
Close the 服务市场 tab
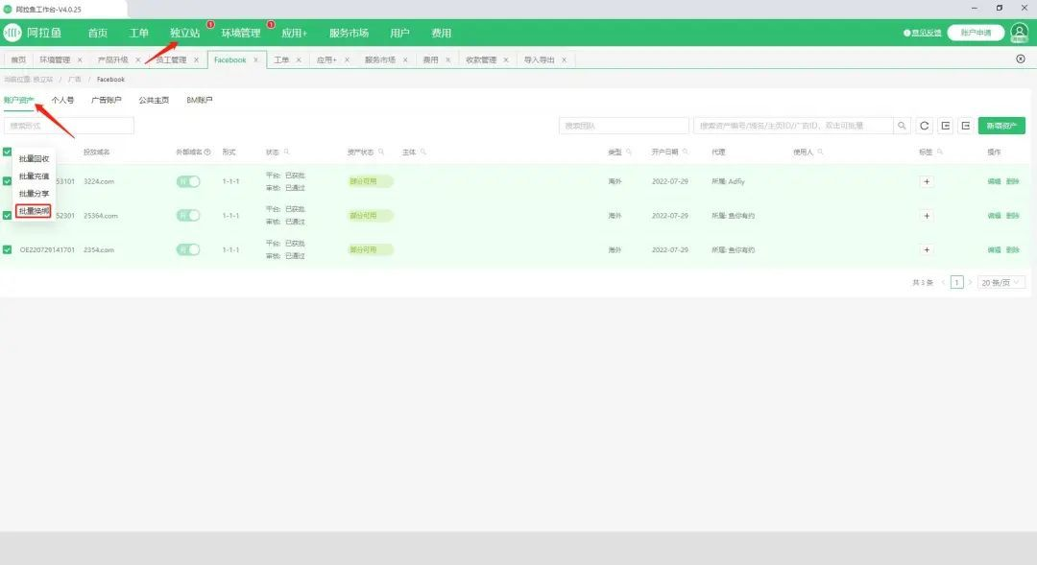point(405,60)
